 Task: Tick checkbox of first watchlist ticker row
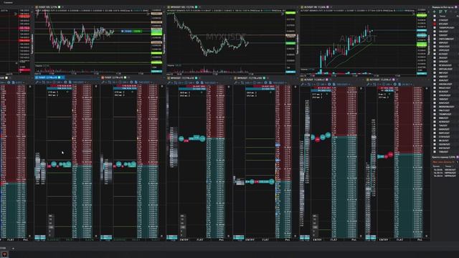coord(435,20)
